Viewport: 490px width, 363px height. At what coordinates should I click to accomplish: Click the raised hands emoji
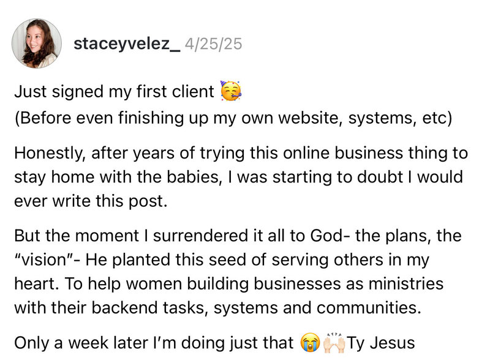[x=334, y=343]
